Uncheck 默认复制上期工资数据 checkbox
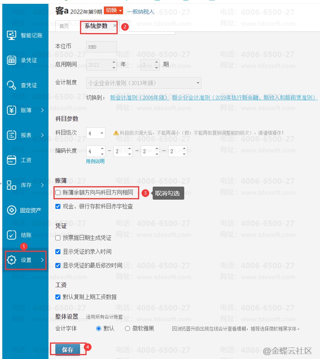Image resolution: width=320 pixels, height=359 pixels. [58, 297]
